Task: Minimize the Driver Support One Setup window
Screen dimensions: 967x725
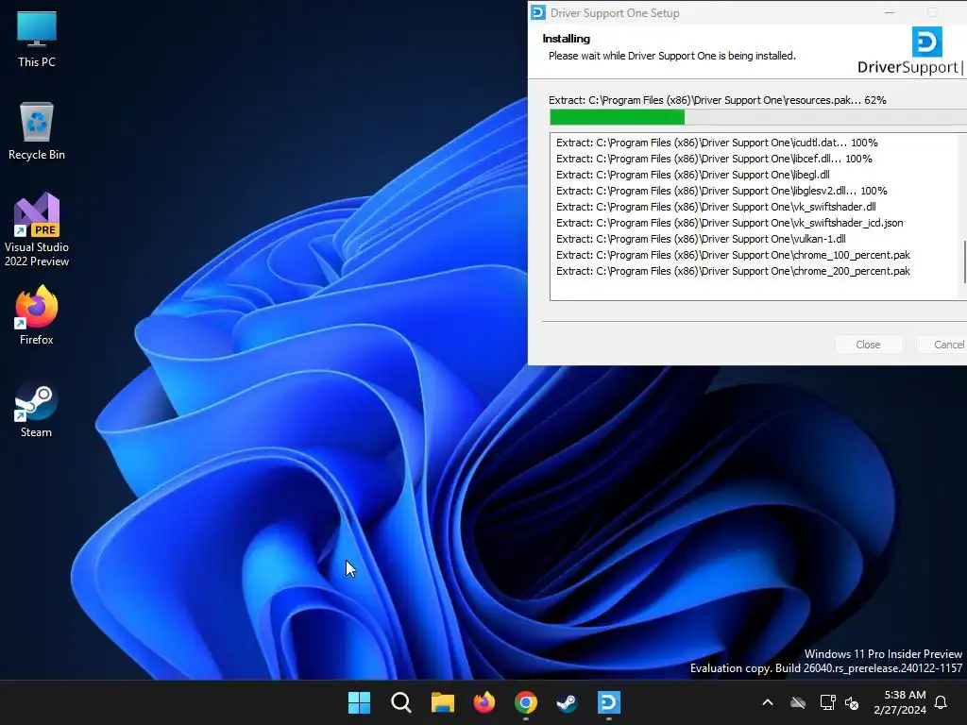Action: 890,12
